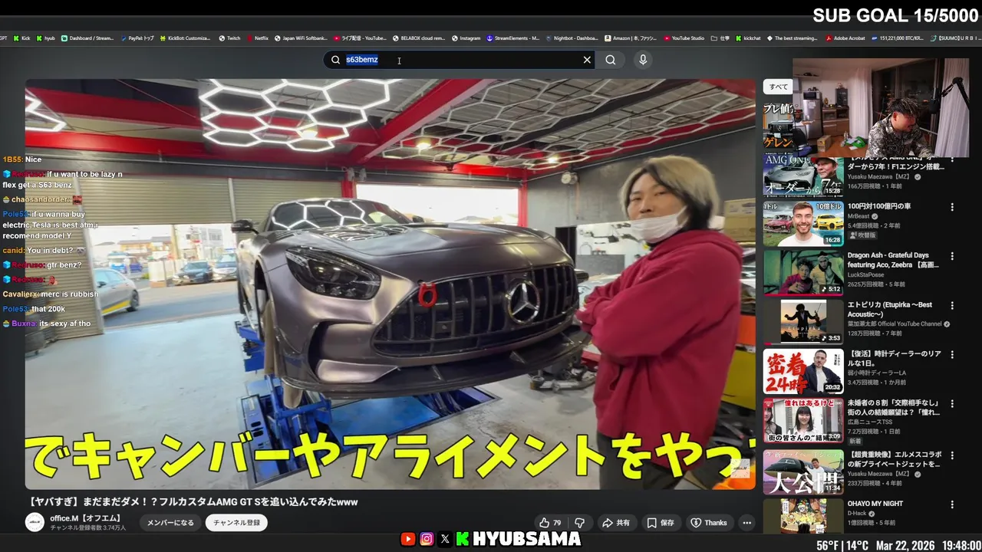Play 未婚者の8割 news thumbnail
This screenshot has height=552, width=982.
(803, 421)
